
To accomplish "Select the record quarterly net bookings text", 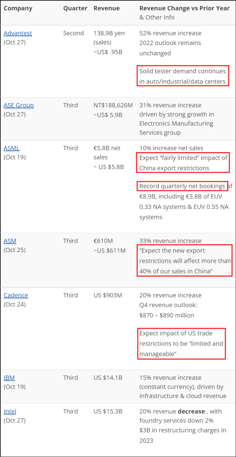I will (182, 186).
